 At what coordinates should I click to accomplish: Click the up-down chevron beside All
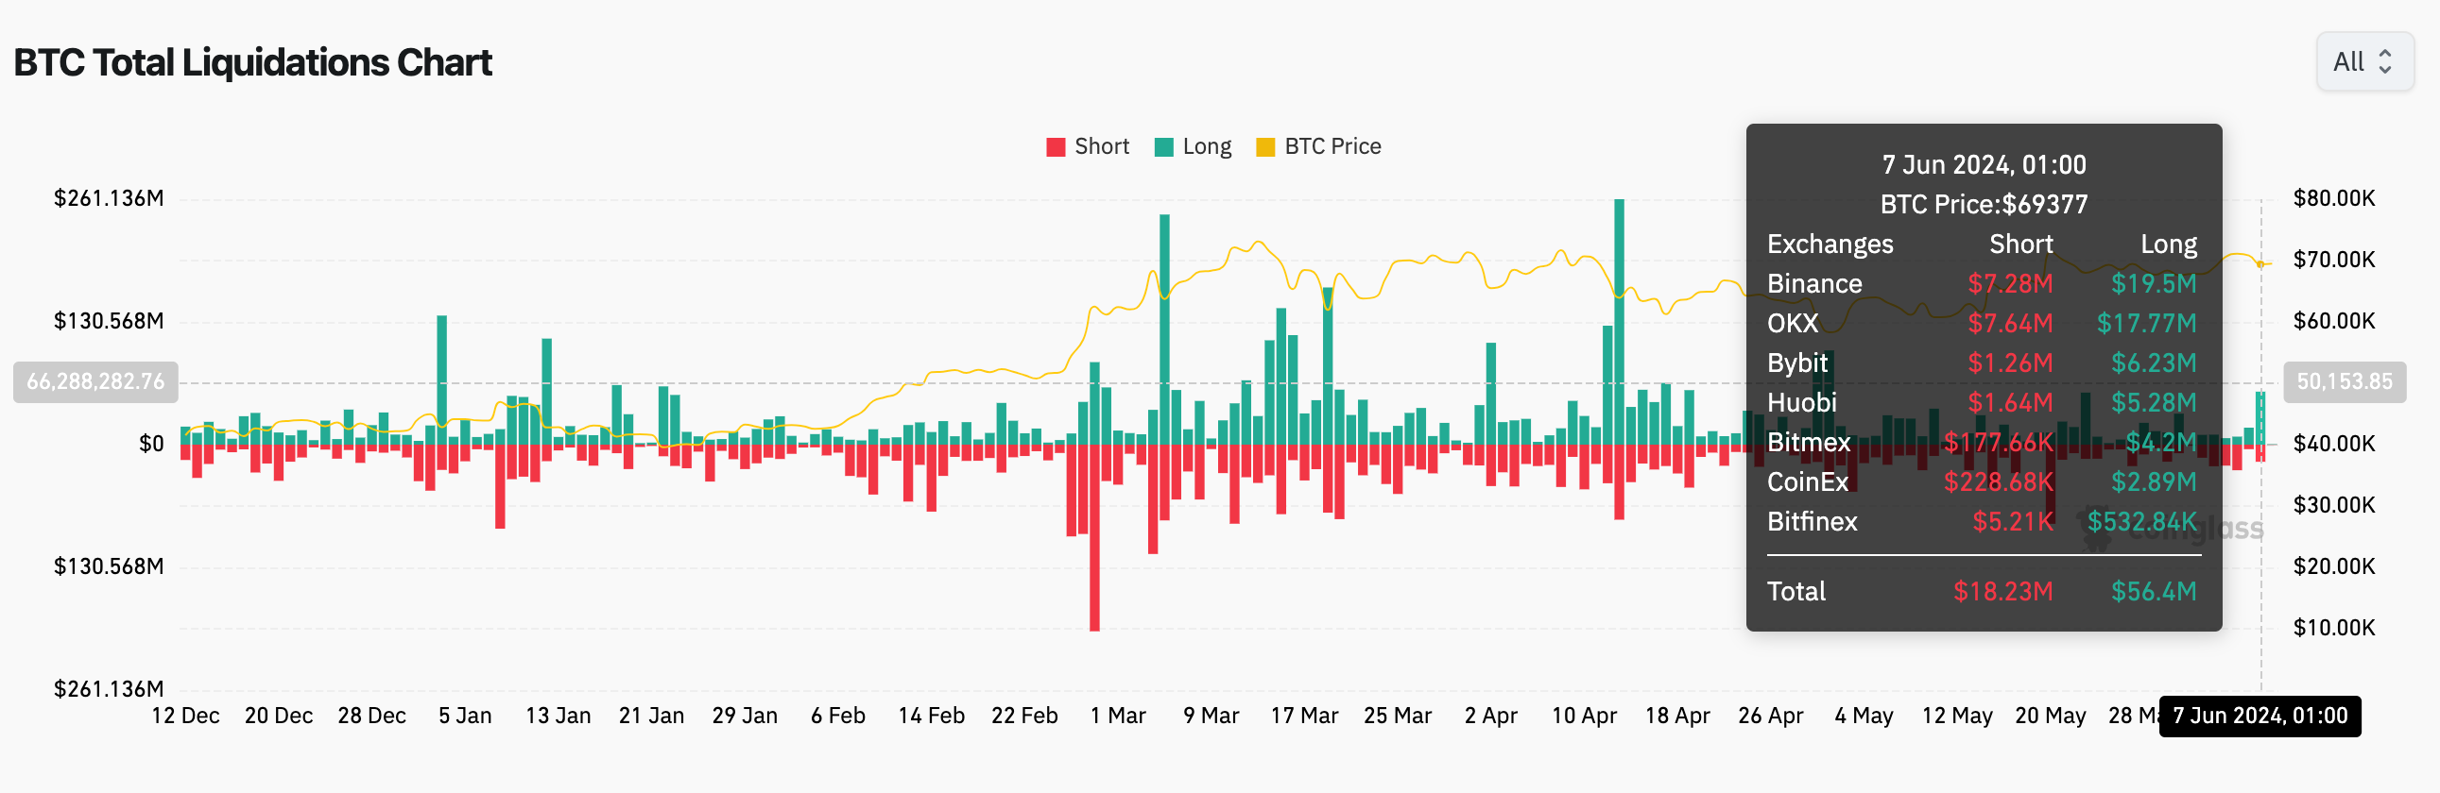click(x=2386, y=60)
